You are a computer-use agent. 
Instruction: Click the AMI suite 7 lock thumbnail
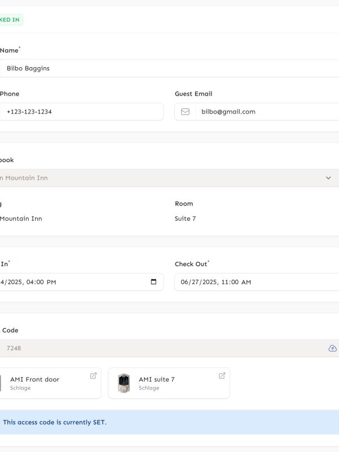coord(124,383)
